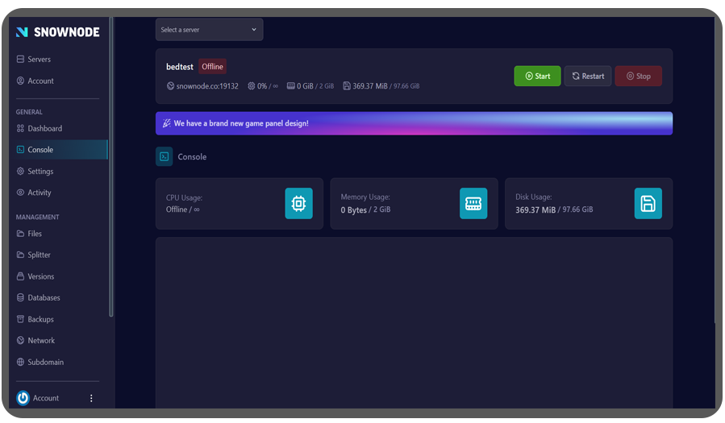This screenshot has width=725, height=423.
Task: Click the sidebar scrollbar
Action: pos(111,167)
